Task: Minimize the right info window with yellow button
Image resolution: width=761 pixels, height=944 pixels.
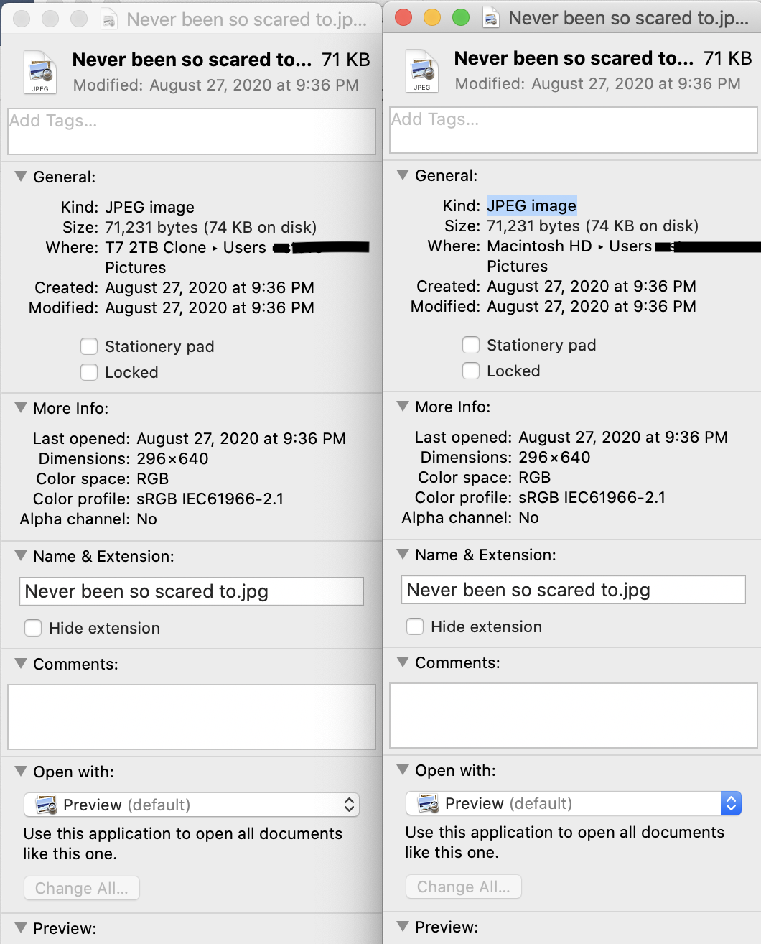Action: [432, 17]
